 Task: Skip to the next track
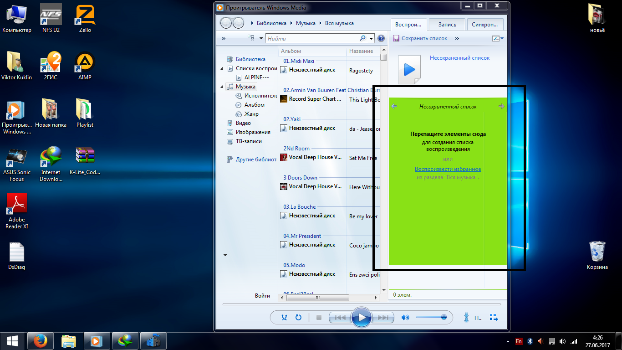click(x=383, y=318)
